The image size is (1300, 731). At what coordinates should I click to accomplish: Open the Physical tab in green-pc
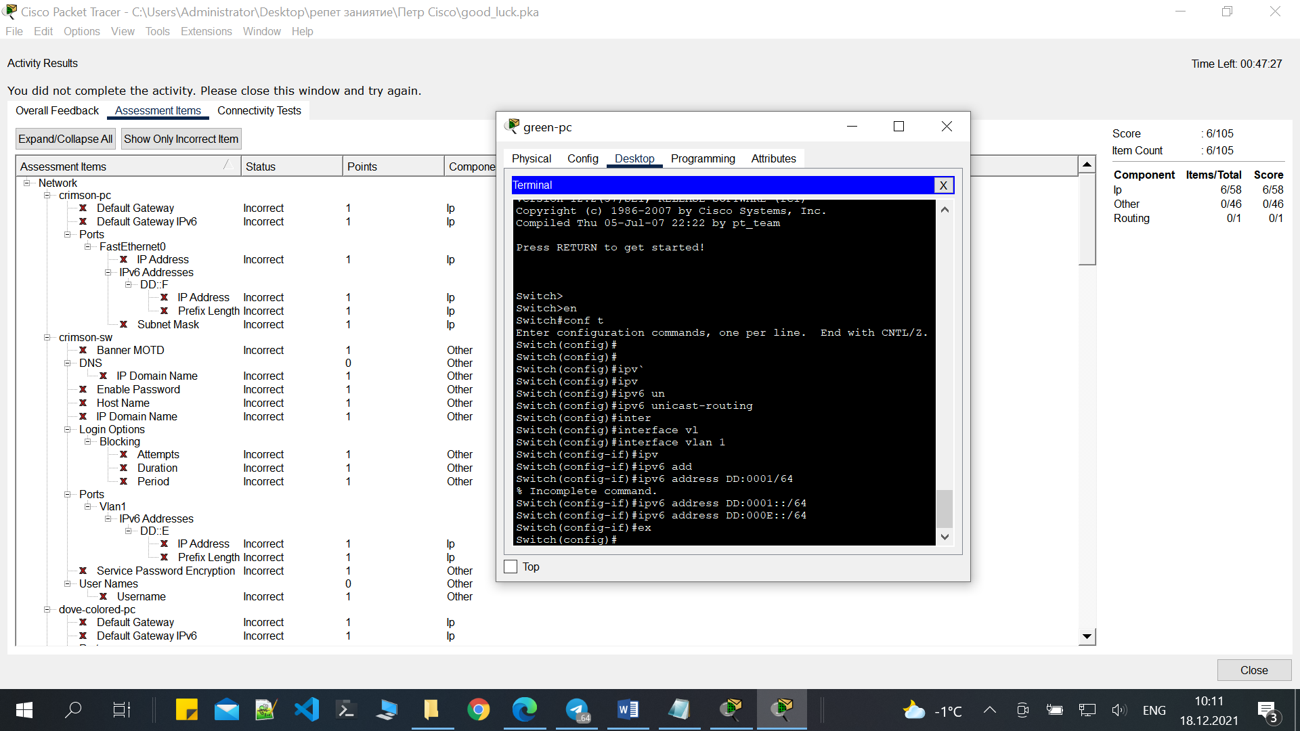(x=532, y=158)
